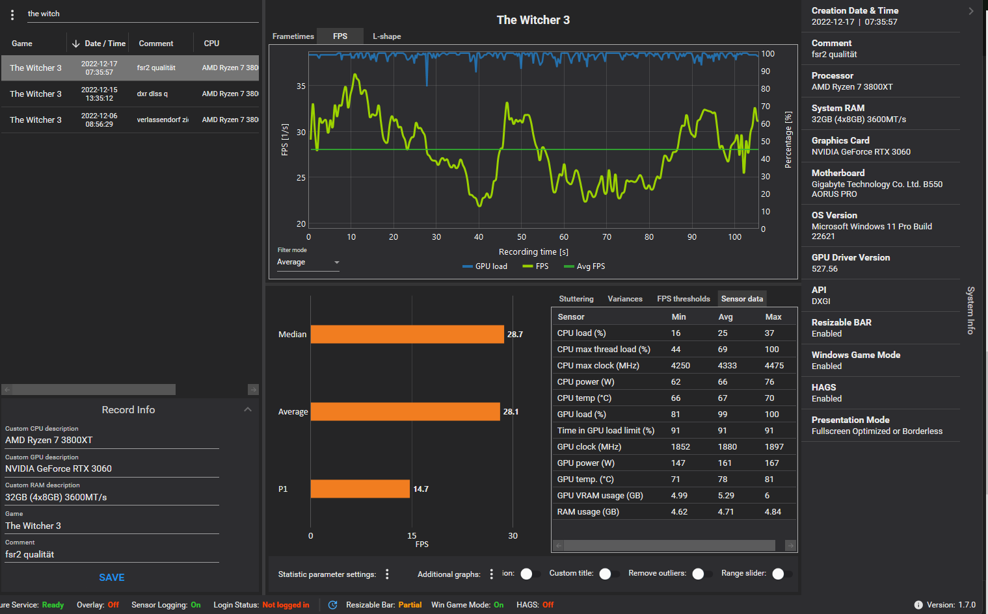Click the Median orange bar

tap(407, 334)
